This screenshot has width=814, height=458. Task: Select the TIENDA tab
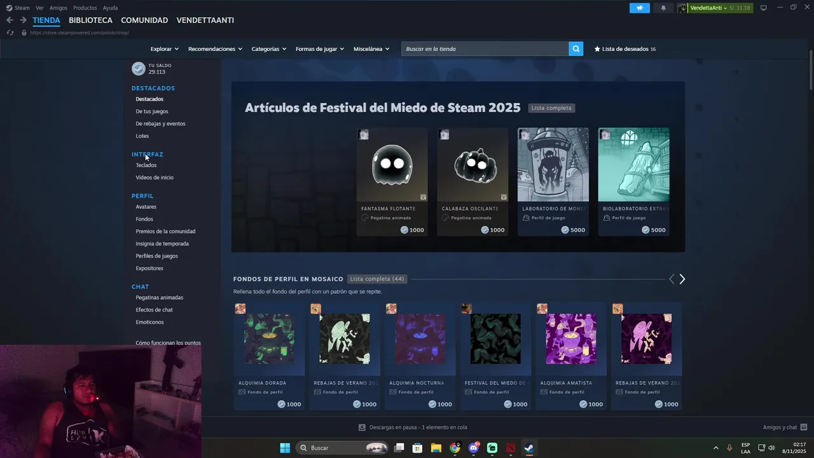(x=46, y=20)
